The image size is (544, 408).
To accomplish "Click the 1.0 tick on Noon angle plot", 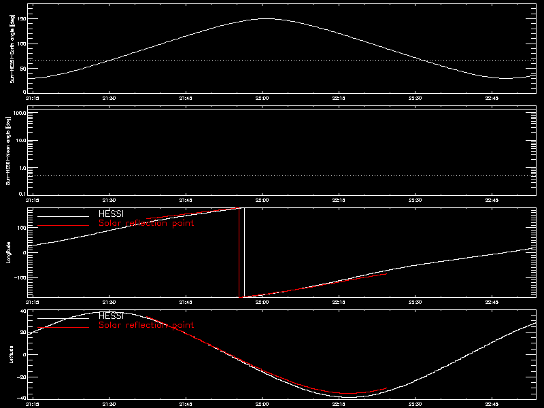I will 22,168.
